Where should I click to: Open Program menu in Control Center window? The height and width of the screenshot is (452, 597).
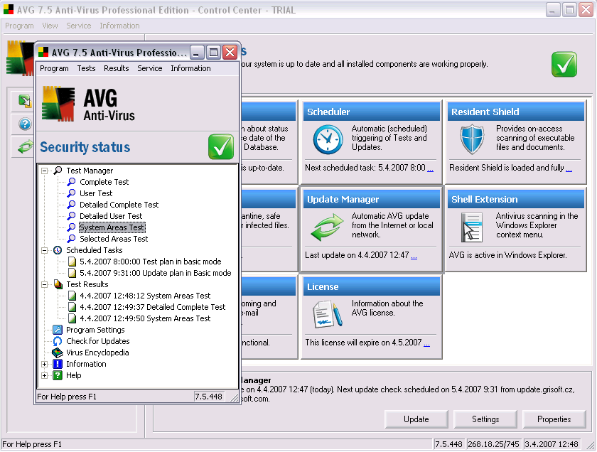[x=19, y=26]
